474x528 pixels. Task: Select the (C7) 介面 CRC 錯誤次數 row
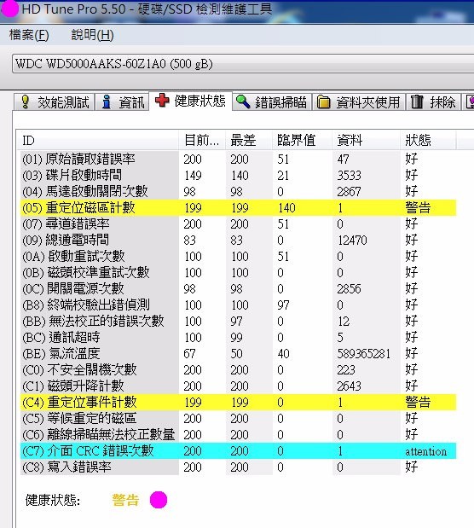pyautogui.click(x=239, y=451)
